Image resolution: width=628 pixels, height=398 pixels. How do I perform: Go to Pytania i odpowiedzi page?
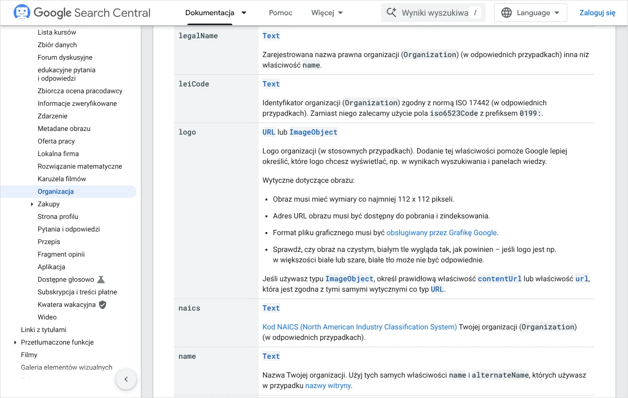(x=69, y=229)
